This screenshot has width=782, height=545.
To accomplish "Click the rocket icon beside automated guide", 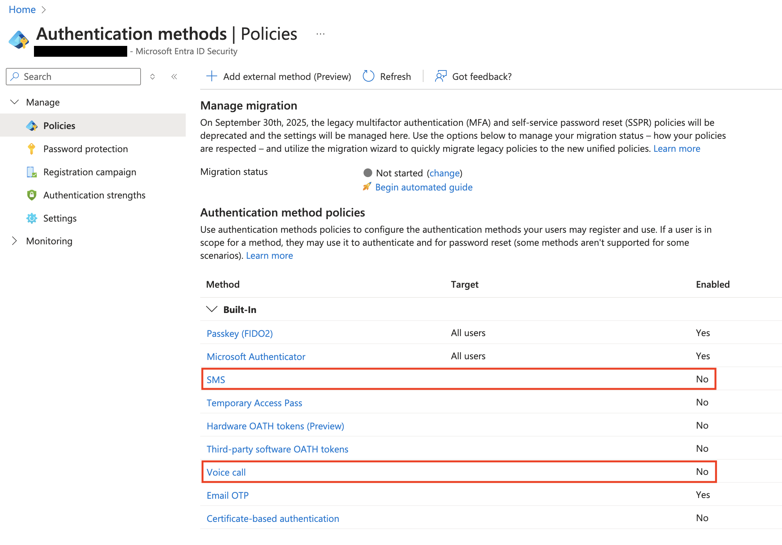I will coord(367,187).
